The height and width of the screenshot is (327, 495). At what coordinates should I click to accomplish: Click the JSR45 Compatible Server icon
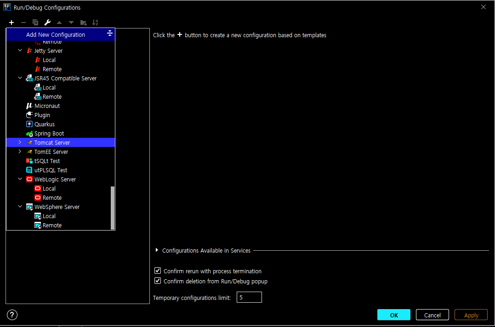pos(29,78)
